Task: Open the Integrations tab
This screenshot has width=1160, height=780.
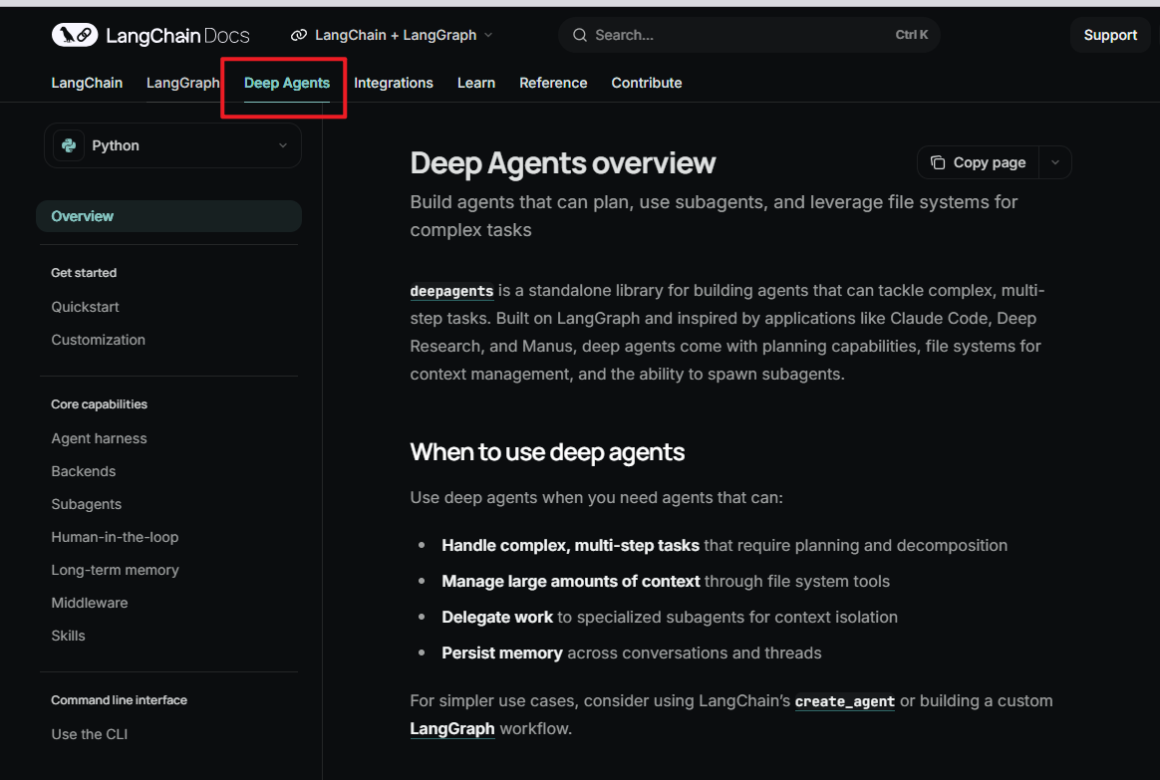Action: click(394, 83)
